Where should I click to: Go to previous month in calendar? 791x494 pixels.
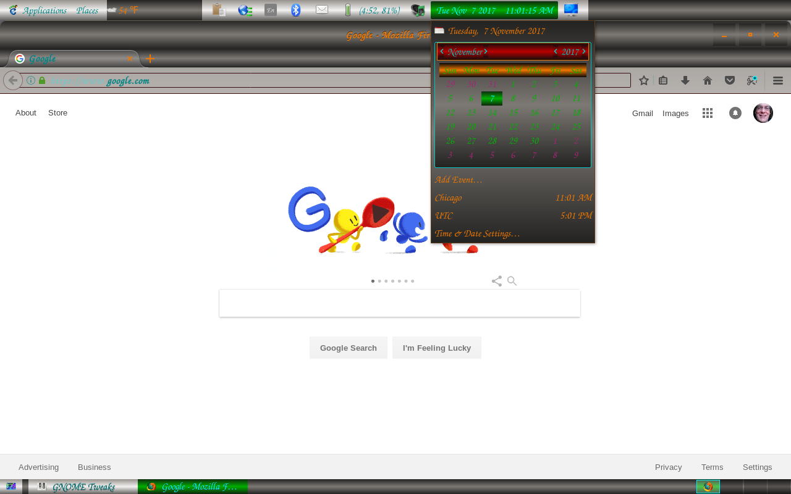pyautogui.click(x=442, y=52)
